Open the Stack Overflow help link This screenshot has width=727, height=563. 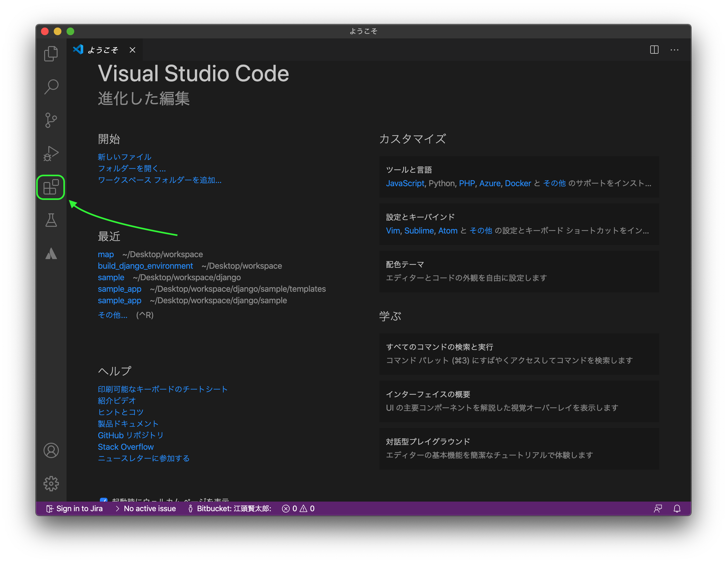point(125,447)
